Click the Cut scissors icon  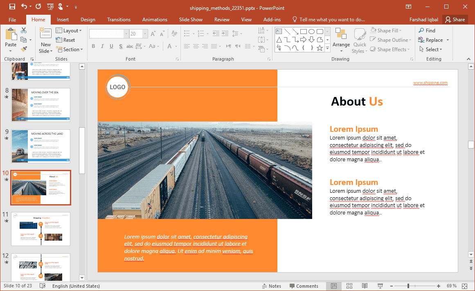click(24, 30)
